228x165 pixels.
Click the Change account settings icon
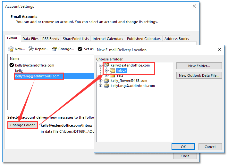click(55, 49)
